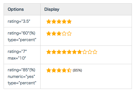
Task: Click third filled star in 60% row
Action: click(59, 33)
